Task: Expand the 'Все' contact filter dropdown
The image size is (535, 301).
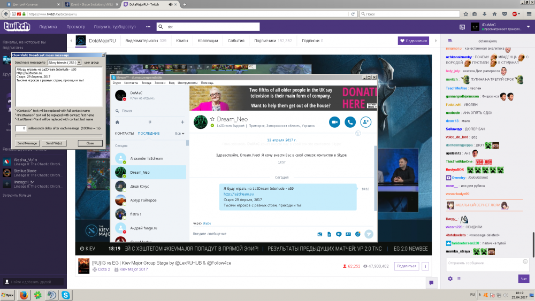Action: click(179, 133)
